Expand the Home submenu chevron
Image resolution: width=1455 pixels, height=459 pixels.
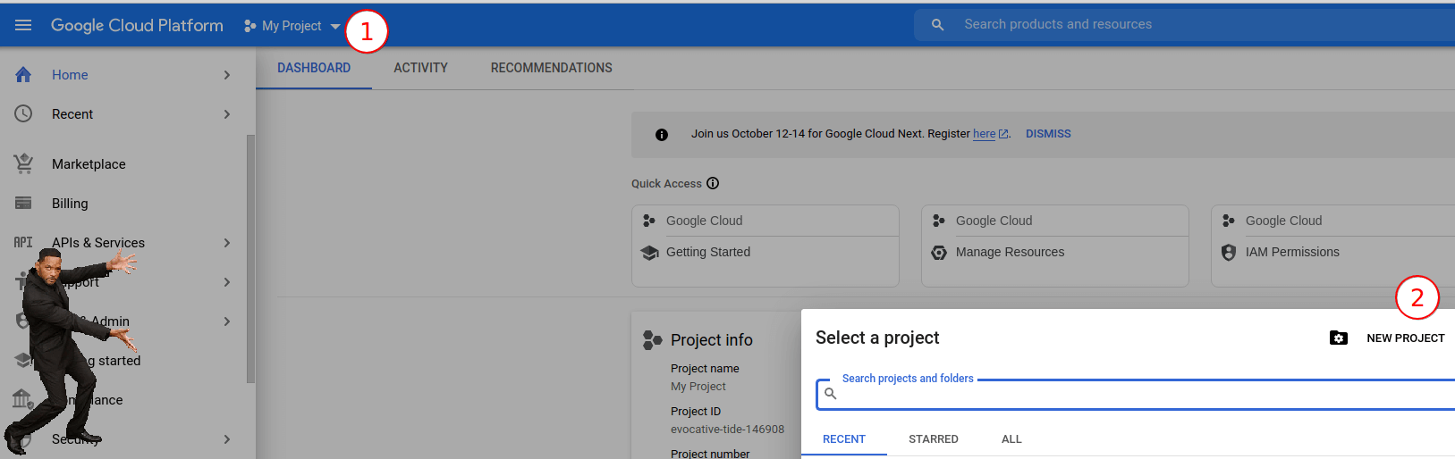(227, 75)
